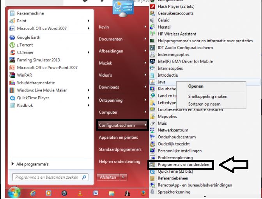Open Internet Explorer in taskbar
This screenshot has height=199, width=262.
33,193
